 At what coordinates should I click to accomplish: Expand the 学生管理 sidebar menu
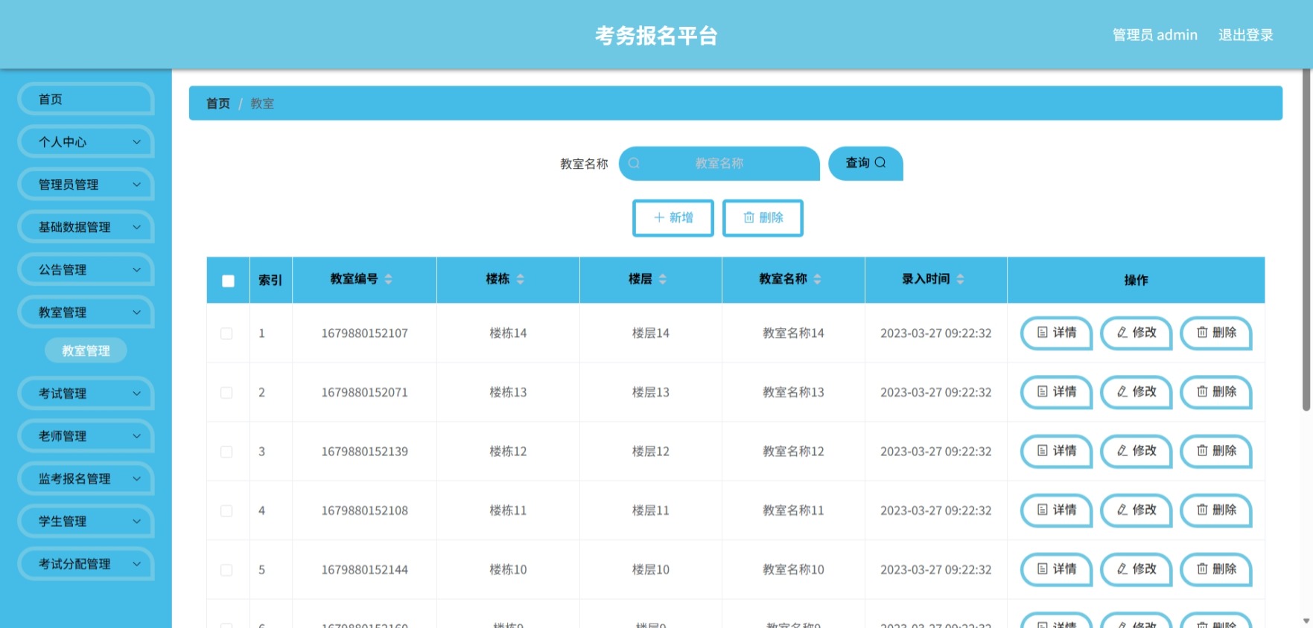(86, 522)
